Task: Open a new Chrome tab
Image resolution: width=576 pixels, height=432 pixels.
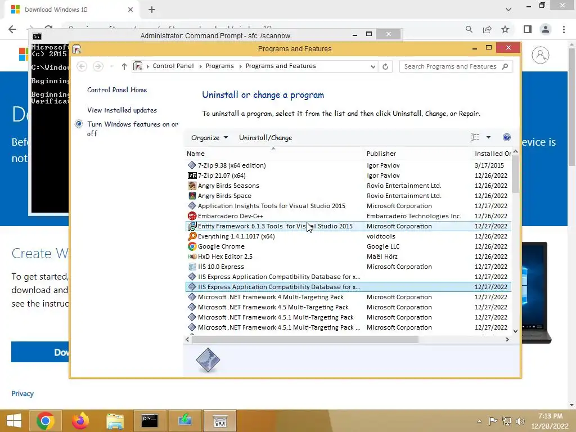Action: click(x=152, y=10)
